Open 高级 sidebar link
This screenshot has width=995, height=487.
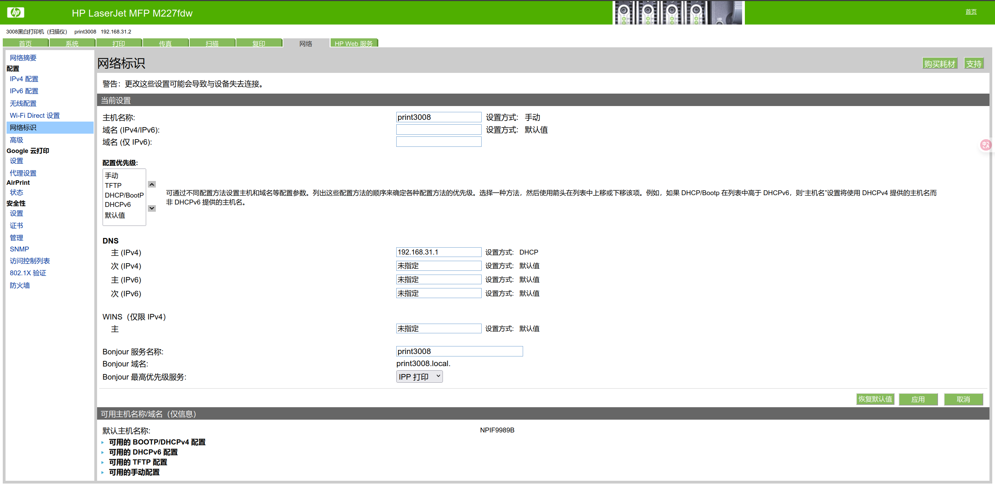17,140
